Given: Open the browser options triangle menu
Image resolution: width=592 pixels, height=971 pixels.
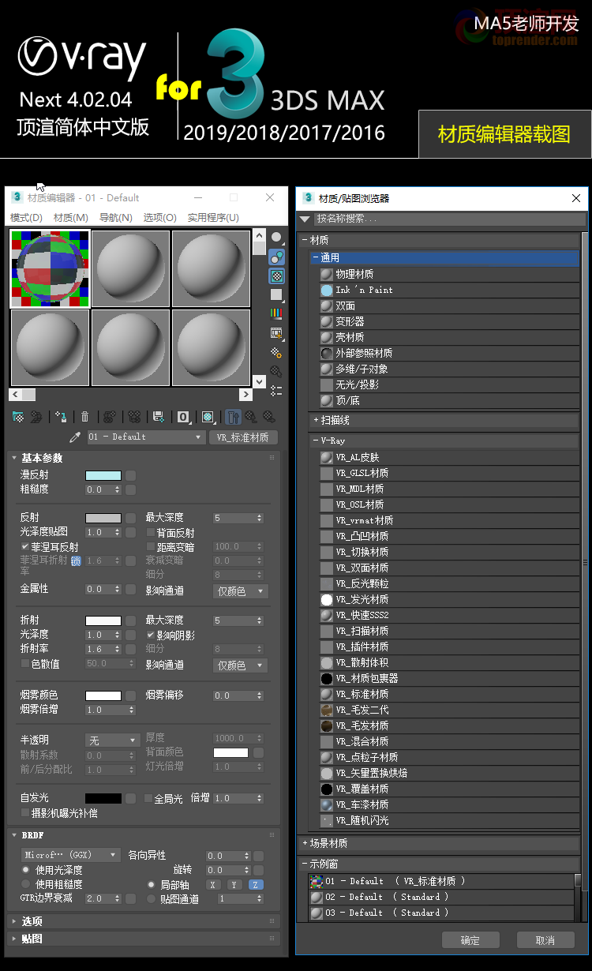Looking at the screenshot, I should click(305, 219).
